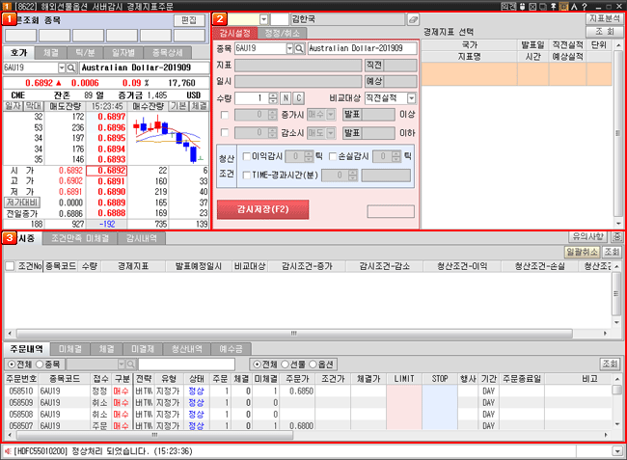
Task: Expand the account number dropdown at top
Action: pyautogui.click(x=263, y=19)
